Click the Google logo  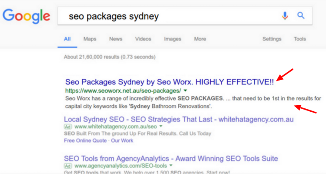[x=26, y=15]
